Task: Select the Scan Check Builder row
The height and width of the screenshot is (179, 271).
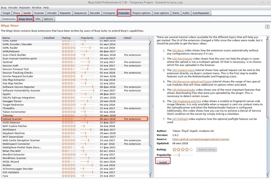Action: click(75, 55)
